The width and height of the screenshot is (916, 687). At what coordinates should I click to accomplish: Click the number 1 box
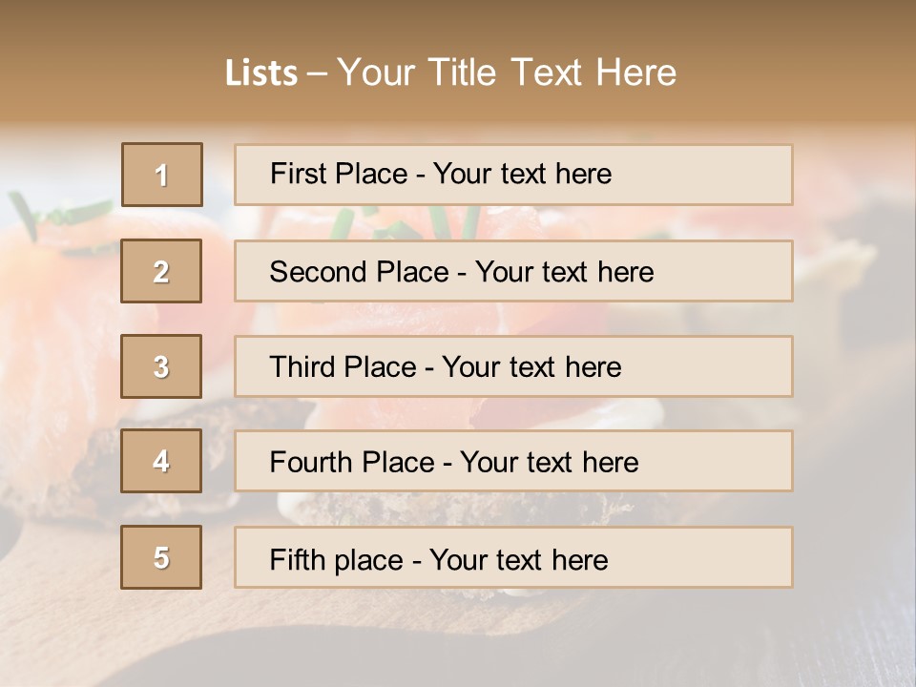click(162, 175)
